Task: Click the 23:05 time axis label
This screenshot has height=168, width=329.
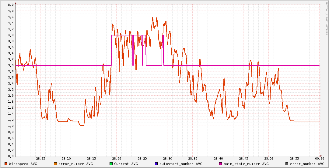Action: [x=41, y=158]
